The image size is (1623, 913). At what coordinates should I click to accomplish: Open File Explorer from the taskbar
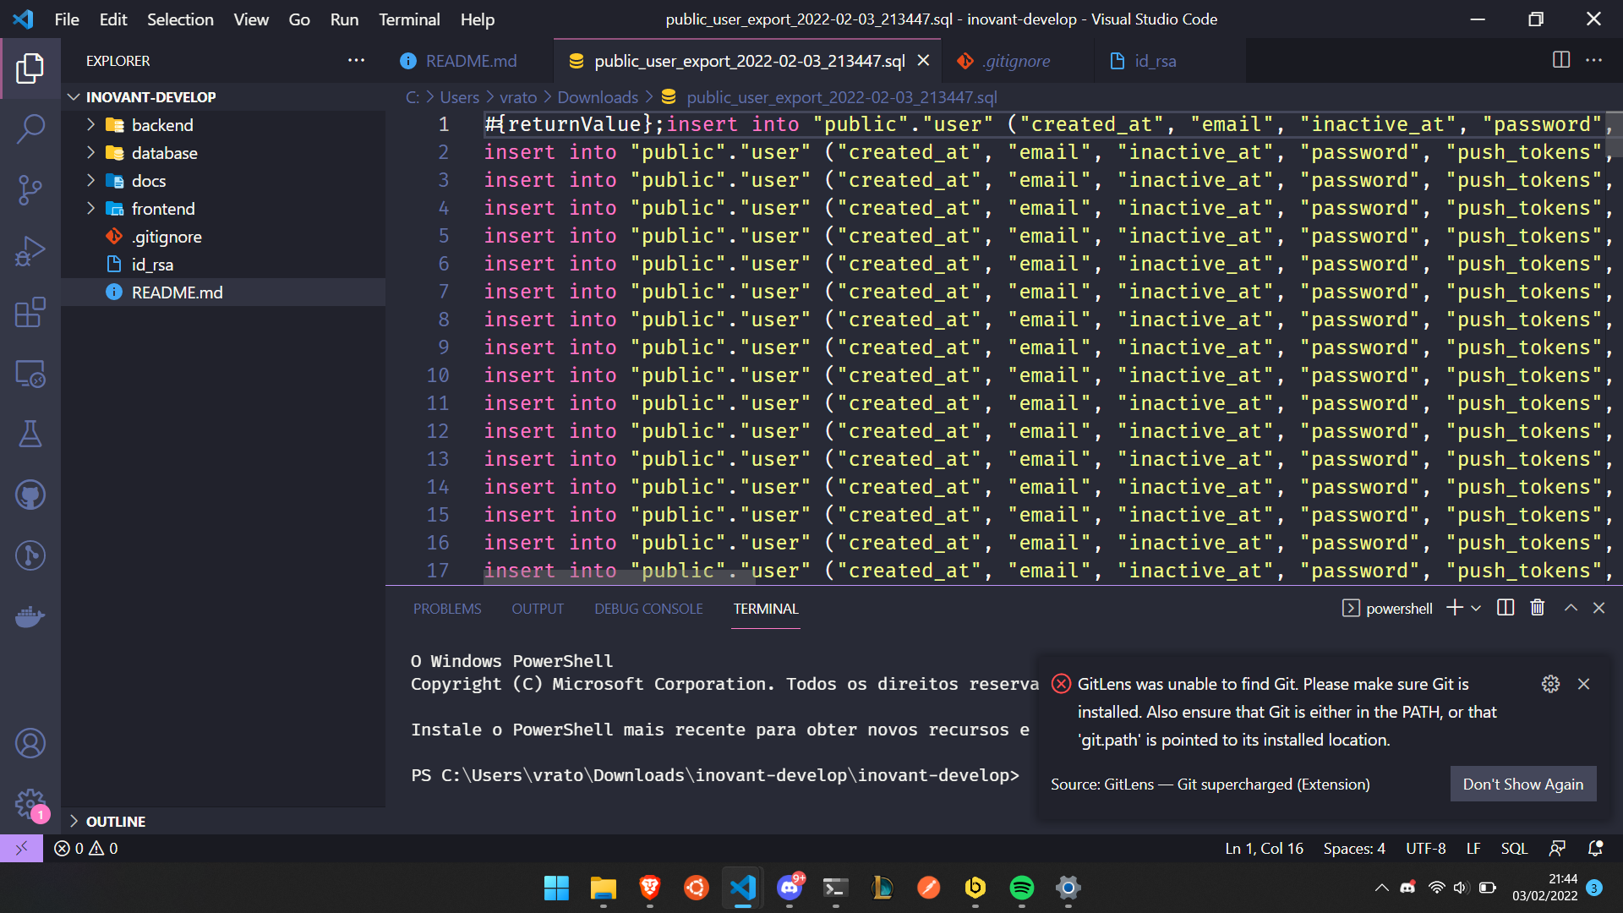(603, 888)
